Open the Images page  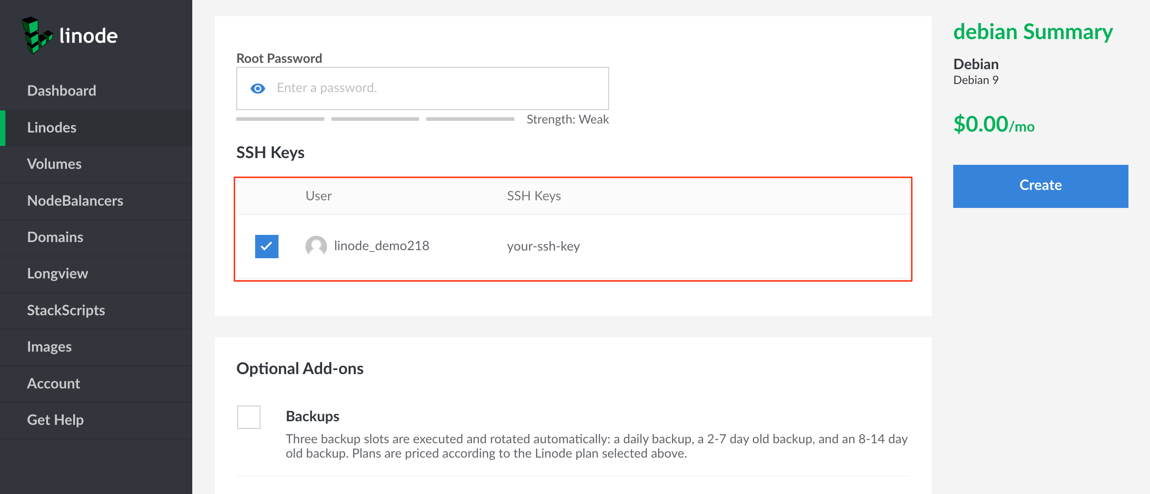tap(49, 347)
